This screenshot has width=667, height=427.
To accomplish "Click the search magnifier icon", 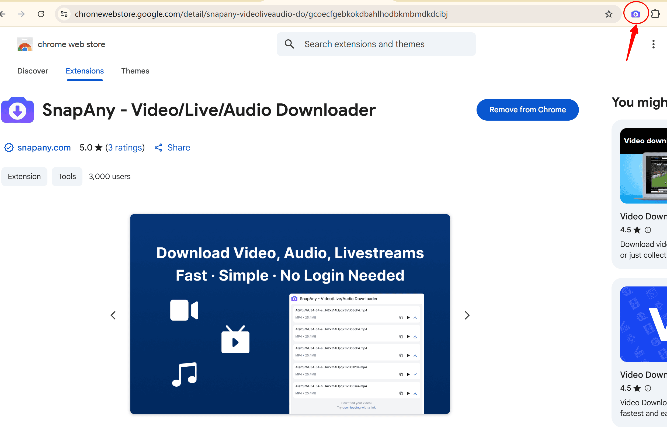I will tap(289, 44).
